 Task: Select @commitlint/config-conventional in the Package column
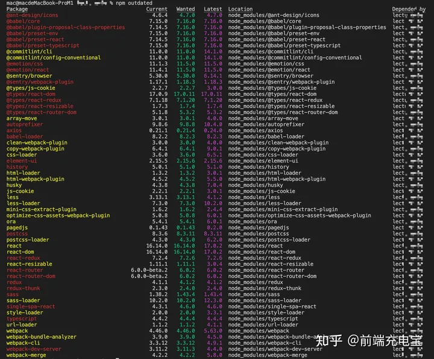[x=54, y=58]
